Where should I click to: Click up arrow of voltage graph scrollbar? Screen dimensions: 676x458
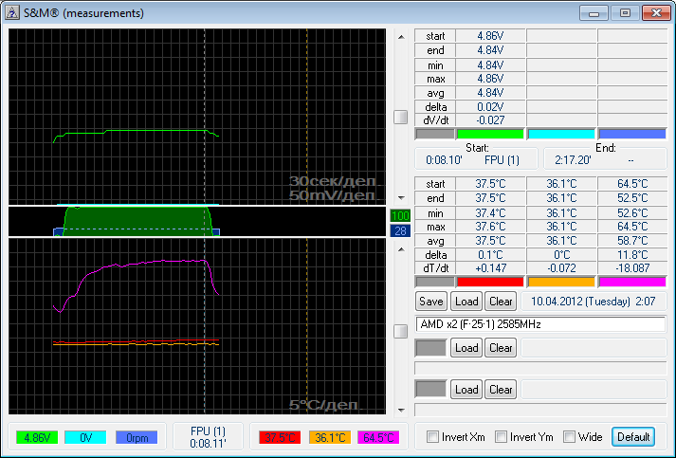pyautogui.click(x=401, y=37)
